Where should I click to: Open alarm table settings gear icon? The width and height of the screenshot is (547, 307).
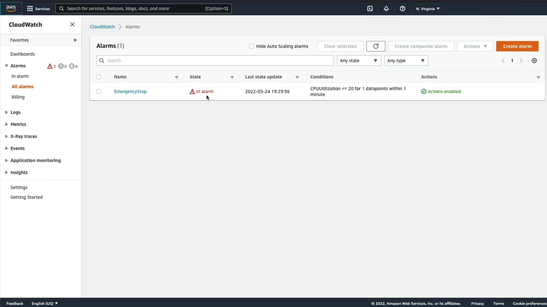(534, 61)
